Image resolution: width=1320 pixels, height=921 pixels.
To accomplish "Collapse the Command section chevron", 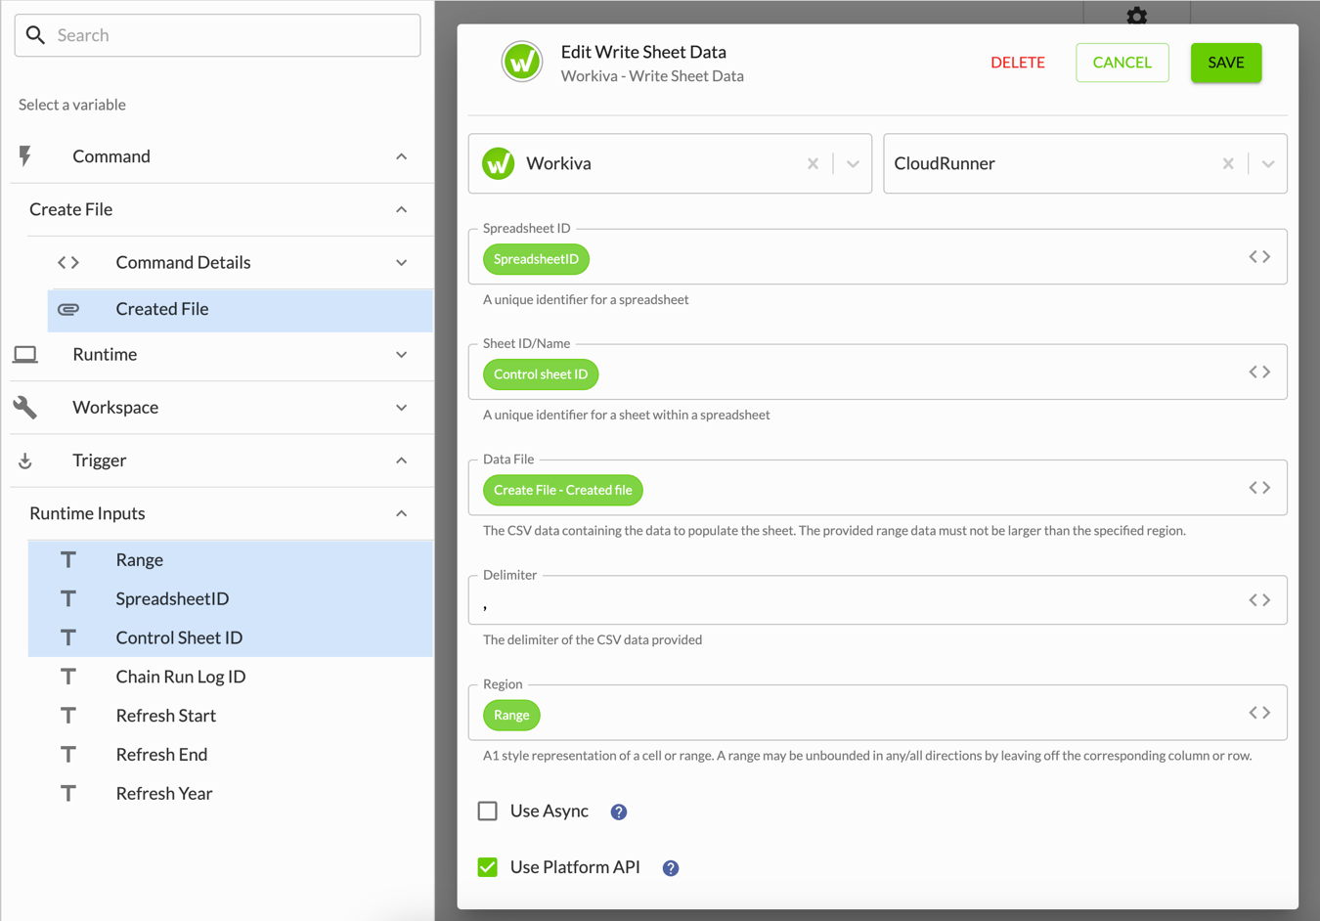I will [x=401, y=156].
